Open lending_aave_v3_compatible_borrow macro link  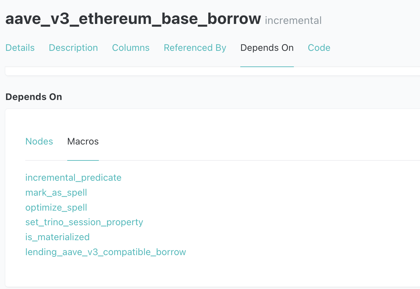105,252
